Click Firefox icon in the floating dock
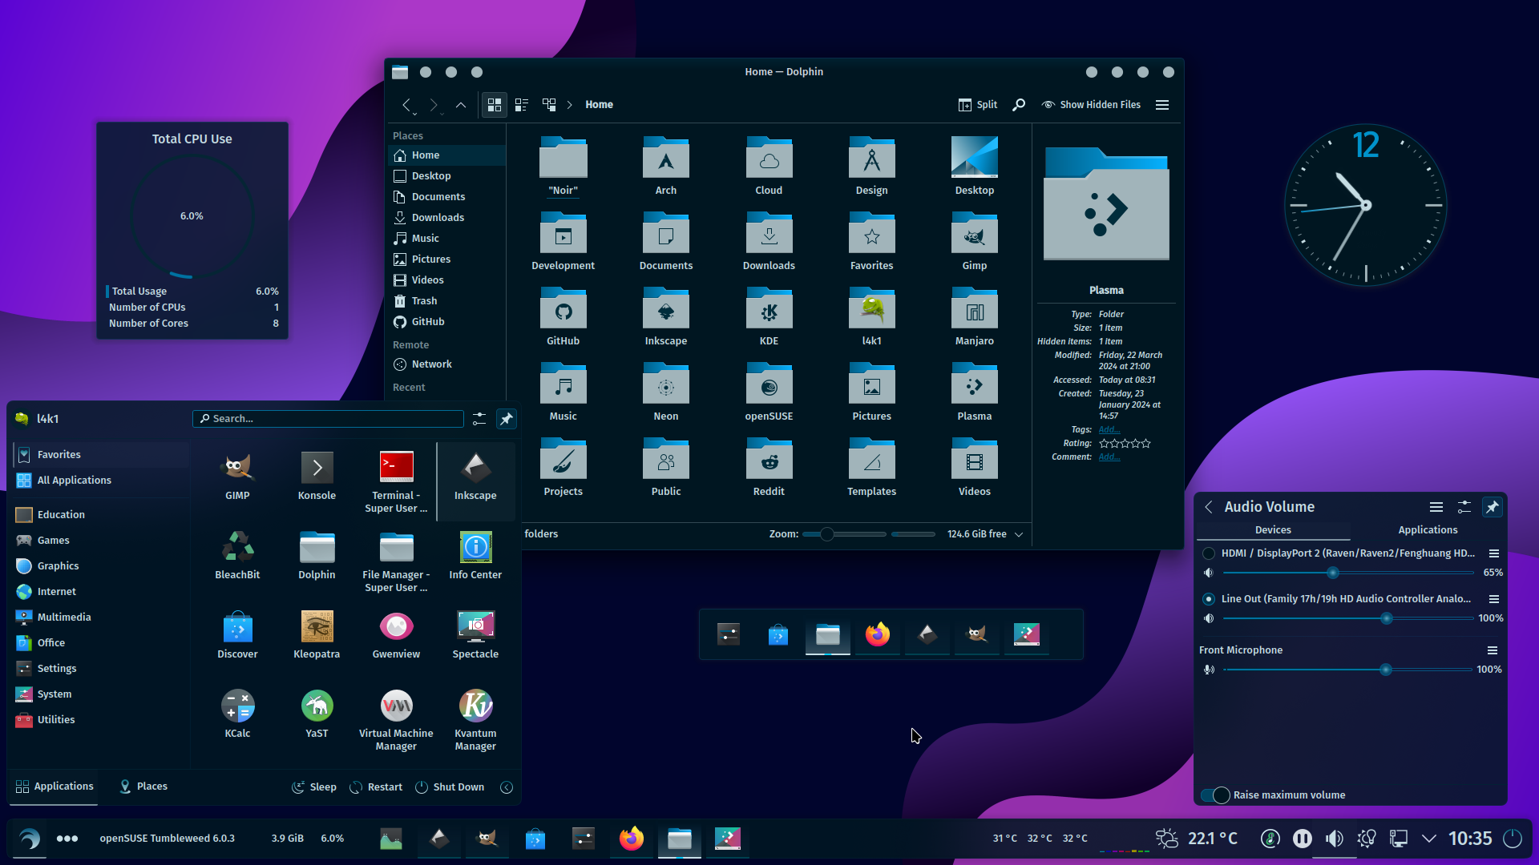 coord(878,634)
